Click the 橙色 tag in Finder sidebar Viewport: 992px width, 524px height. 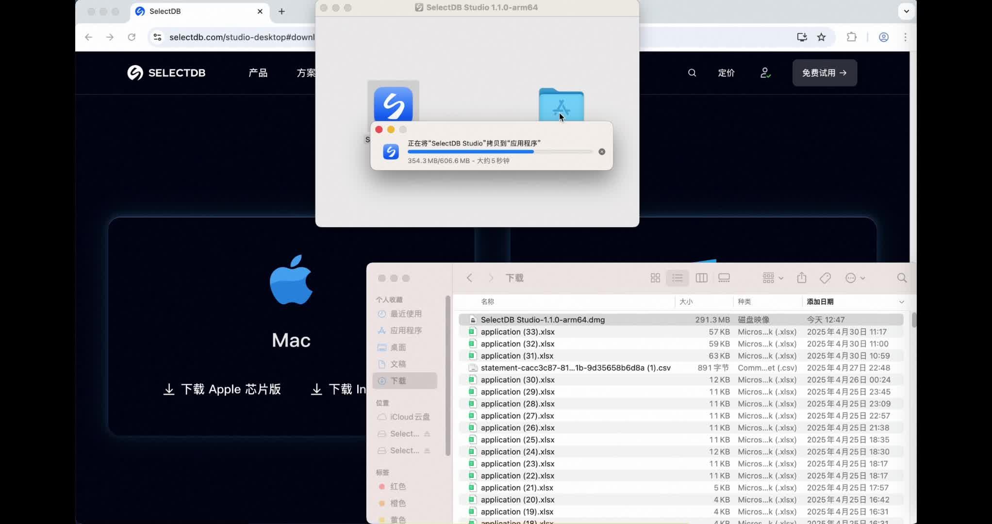[397, 503]
